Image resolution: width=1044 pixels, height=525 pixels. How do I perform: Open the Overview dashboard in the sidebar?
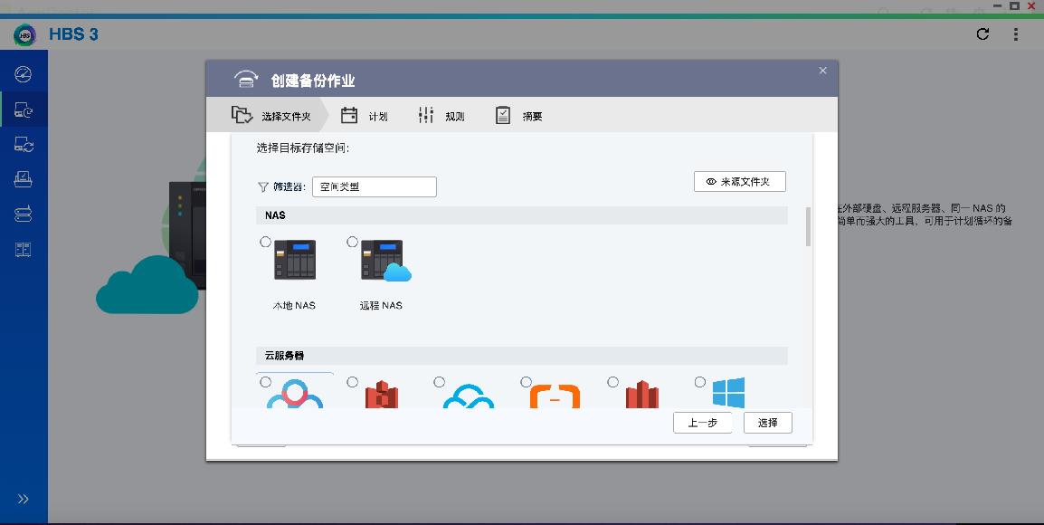(23, 74)
